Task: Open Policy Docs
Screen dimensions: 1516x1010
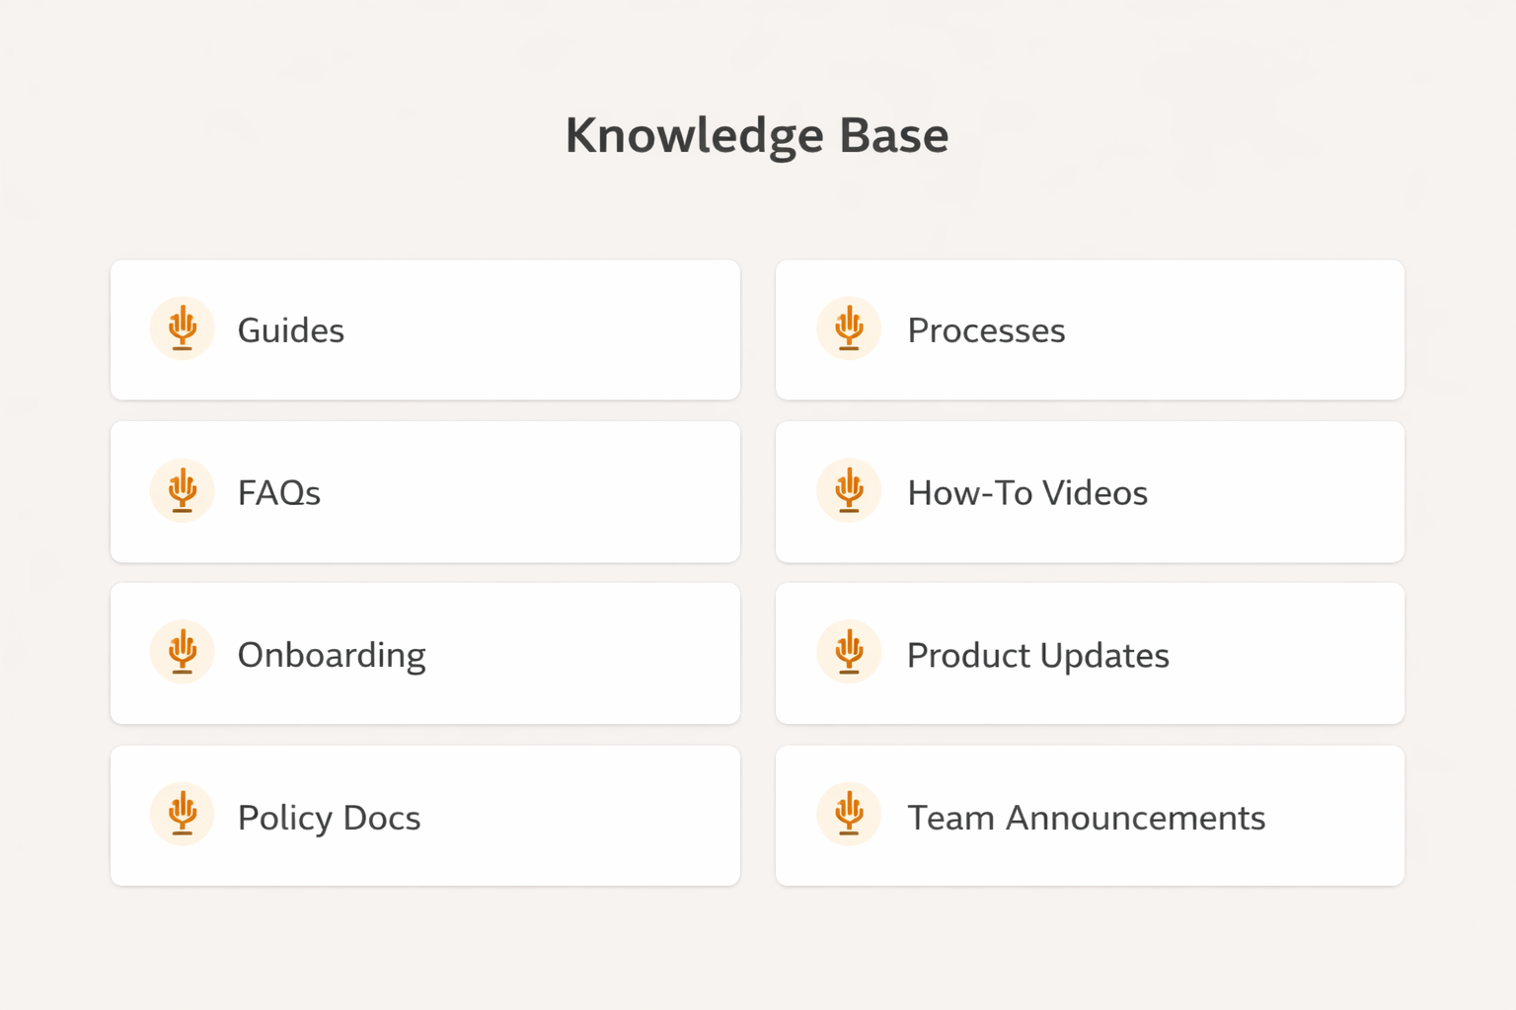Action: pos(424,816)
